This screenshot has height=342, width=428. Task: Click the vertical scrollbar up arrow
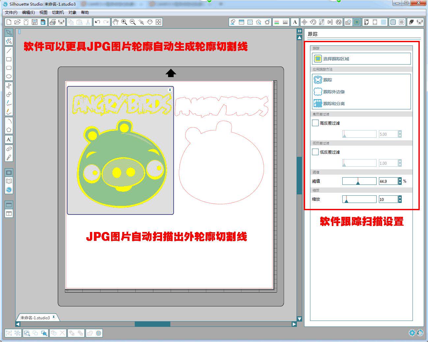(300, 38)
